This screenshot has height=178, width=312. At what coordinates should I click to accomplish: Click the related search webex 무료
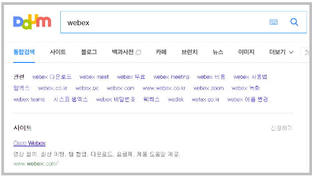[x=131, y=77]
